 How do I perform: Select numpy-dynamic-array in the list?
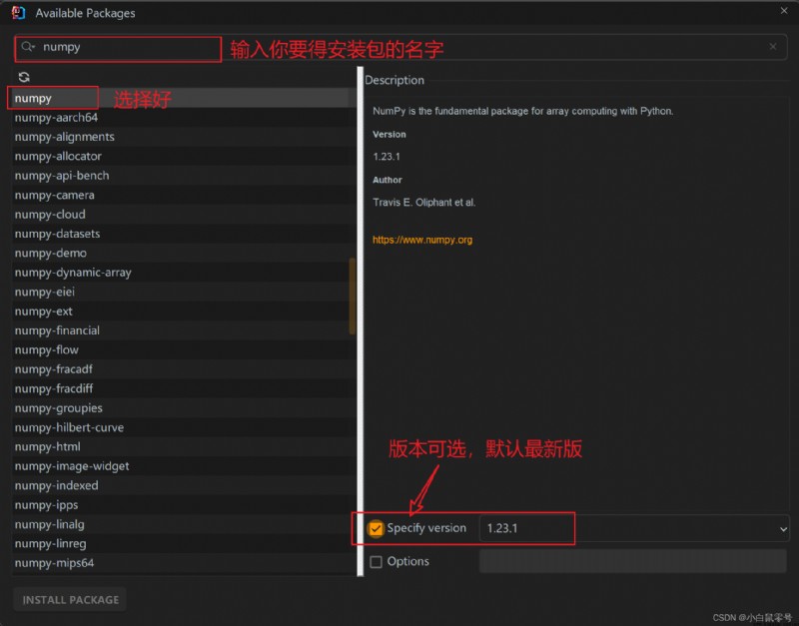(x=184, y=272)
